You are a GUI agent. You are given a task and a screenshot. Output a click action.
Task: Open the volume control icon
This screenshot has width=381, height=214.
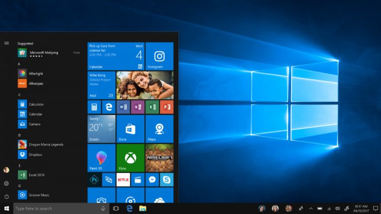337,208
